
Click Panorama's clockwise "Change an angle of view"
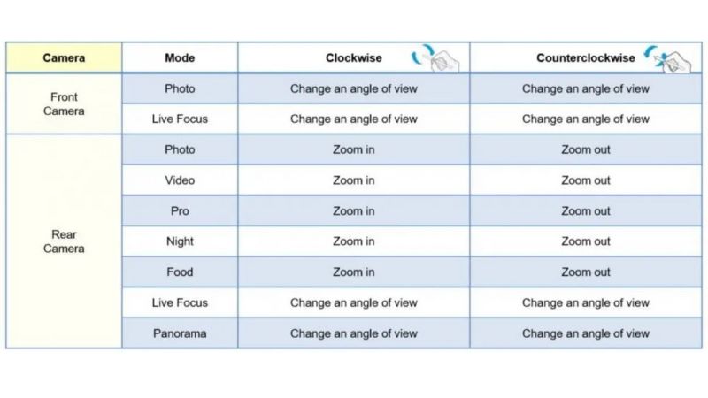coord(354,333)
